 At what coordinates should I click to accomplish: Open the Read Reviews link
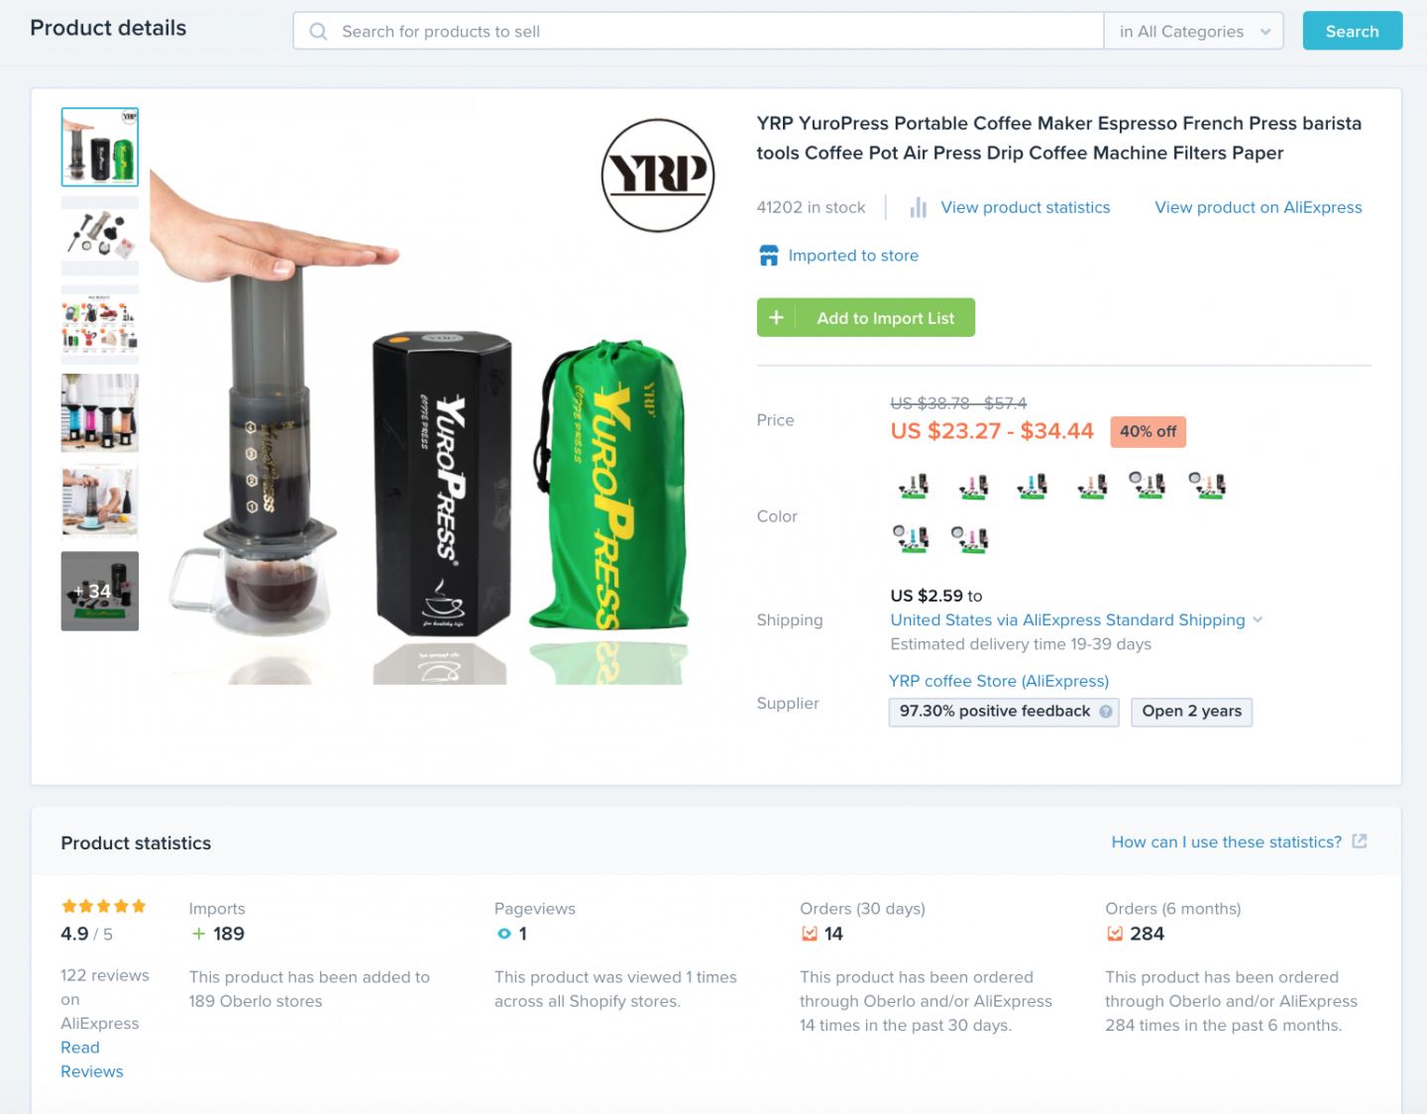point(92,1059)
